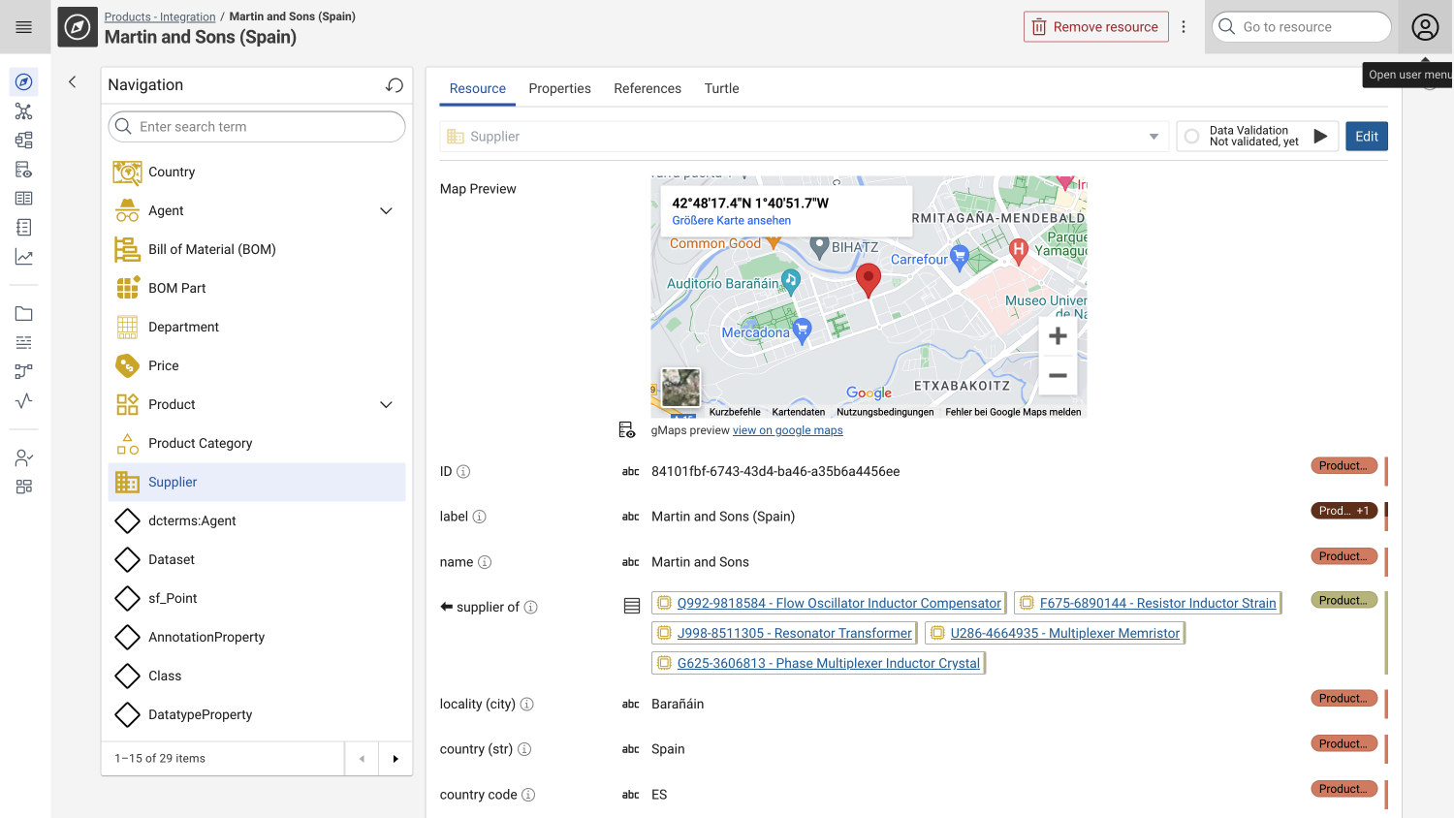Select the Country class icon in Navigation
Screen dimensions: 1454x818
[127, 172]
